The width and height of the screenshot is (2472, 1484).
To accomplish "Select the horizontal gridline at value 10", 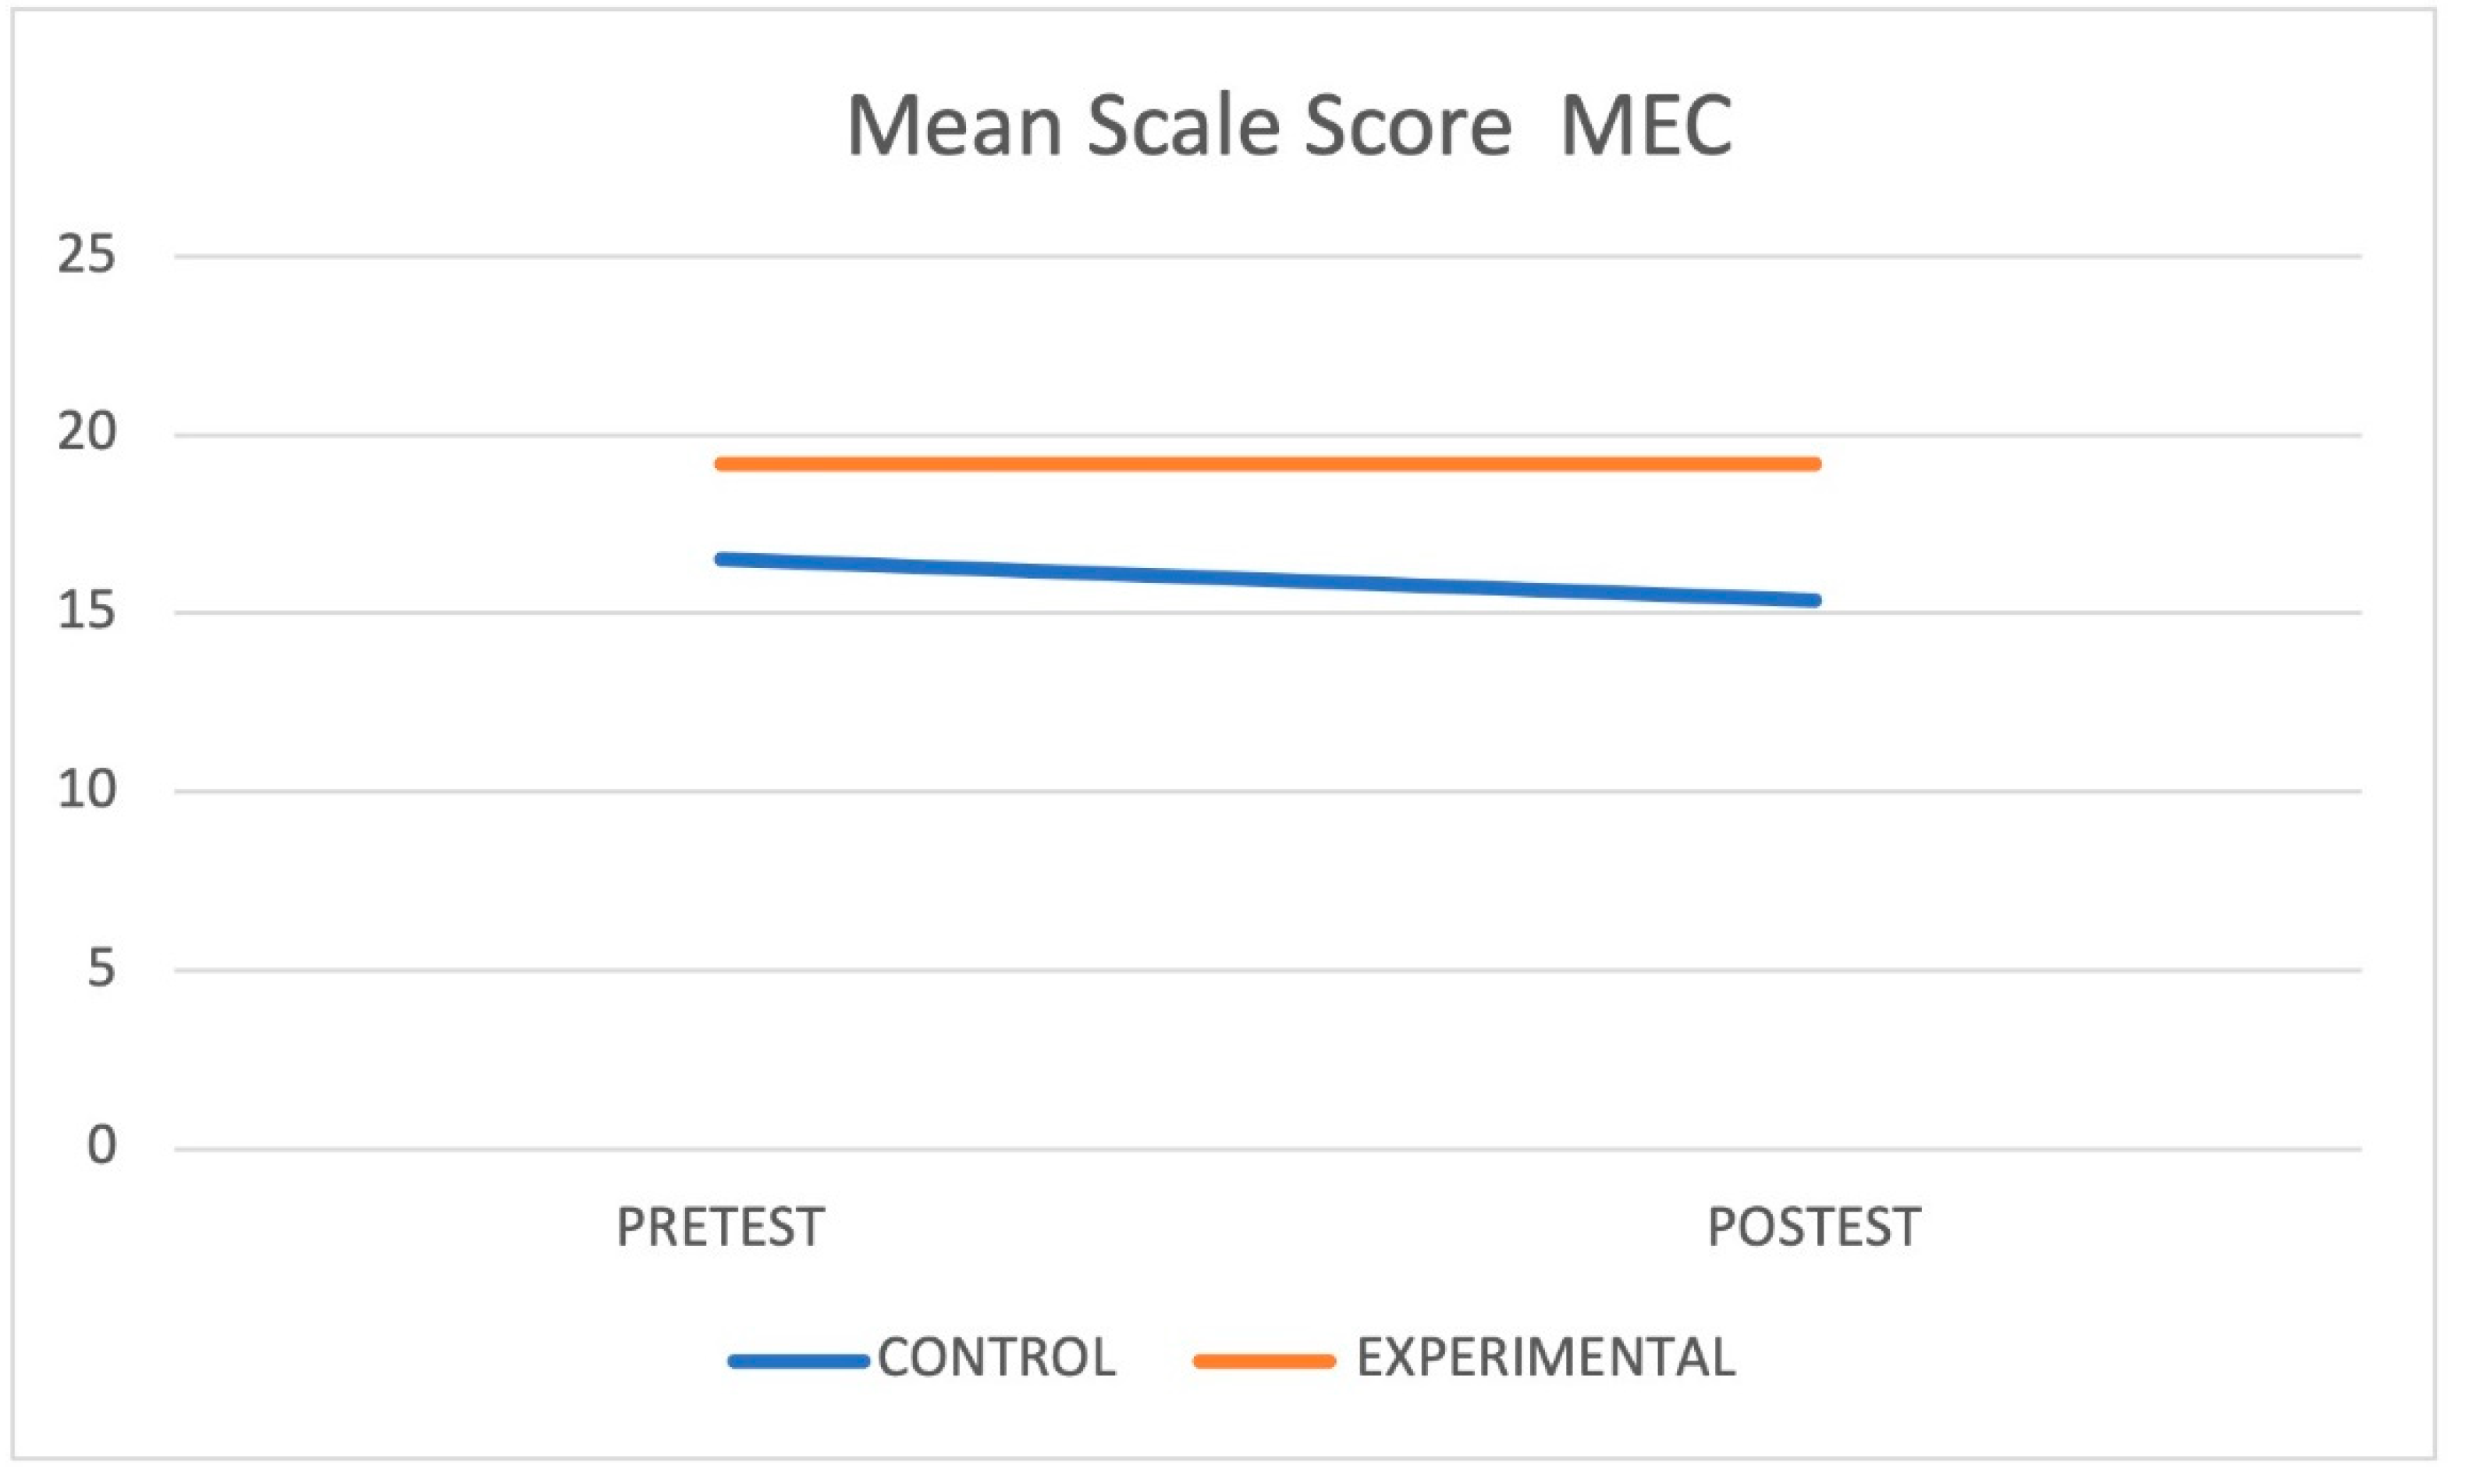I will (1268, 792).
